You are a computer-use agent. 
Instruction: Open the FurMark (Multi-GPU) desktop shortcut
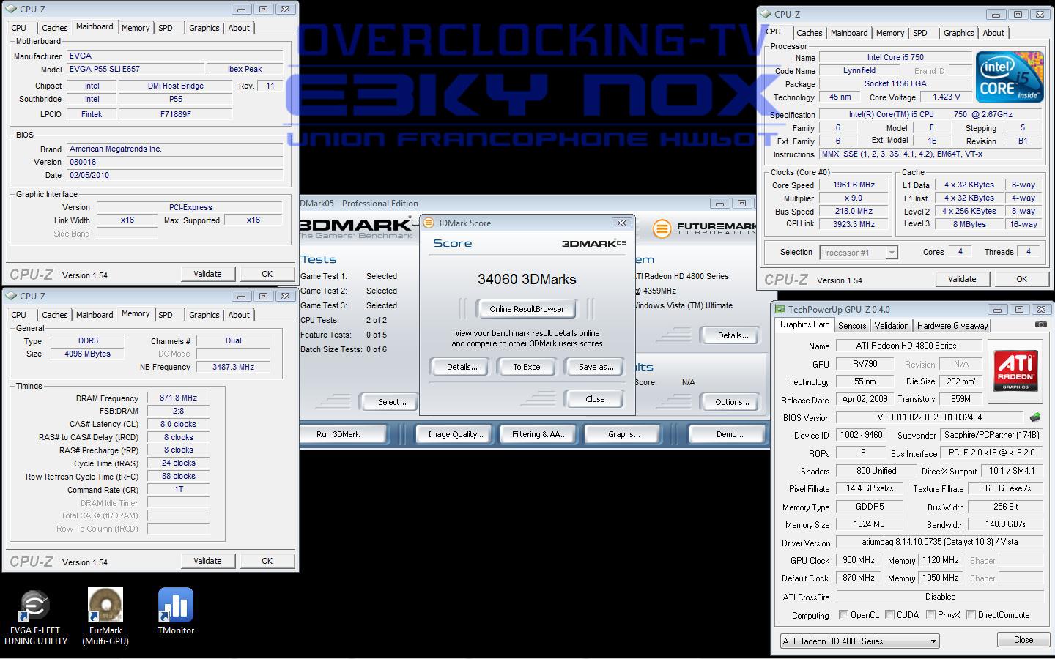pos(105,617)
